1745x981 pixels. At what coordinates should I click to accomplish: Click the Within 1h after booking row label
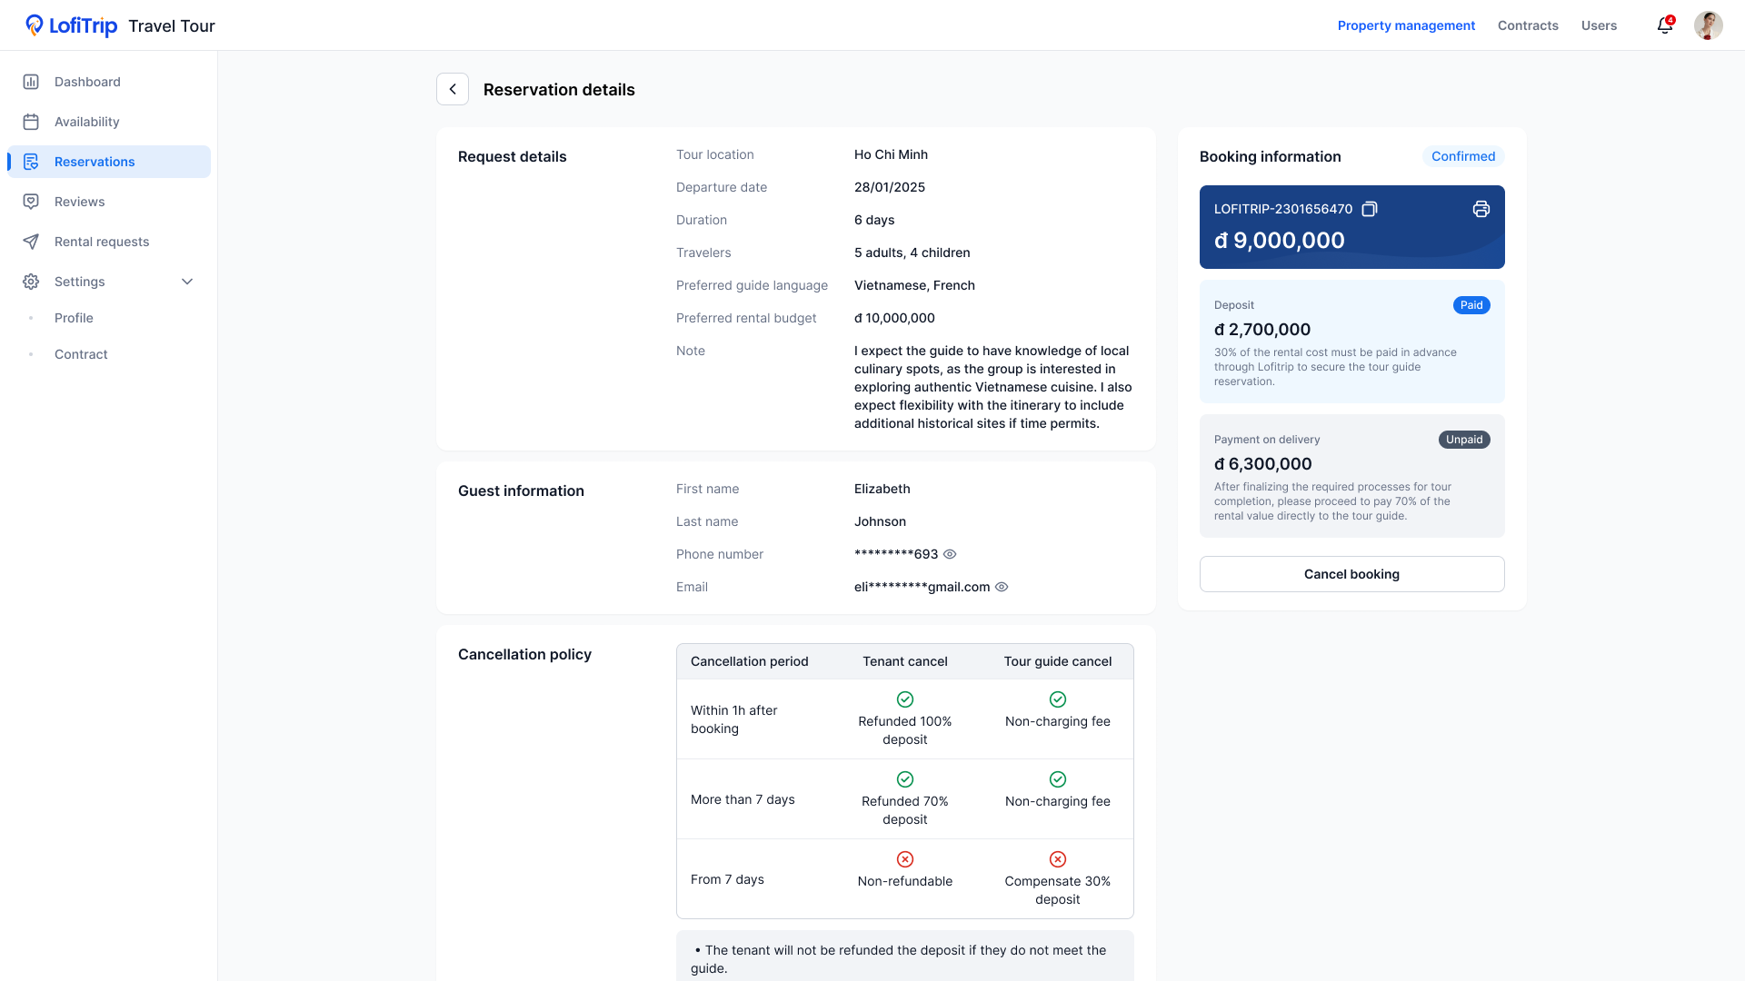[x=734, y=719]
